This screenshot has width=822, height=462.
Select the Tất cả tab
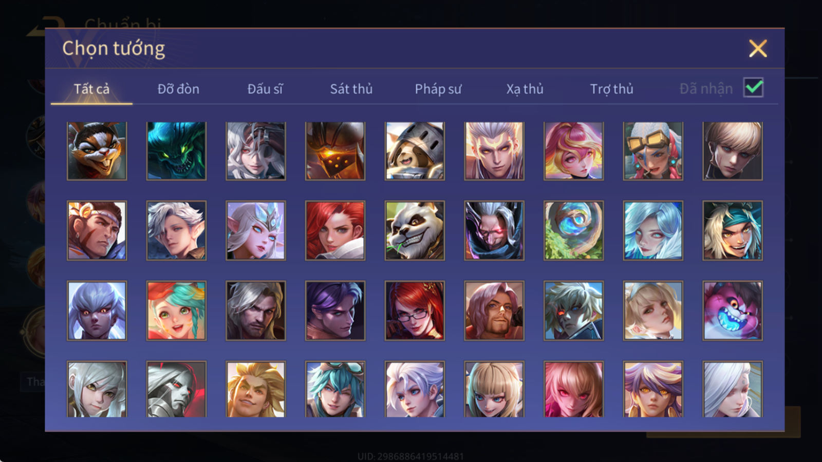(91, 89)
